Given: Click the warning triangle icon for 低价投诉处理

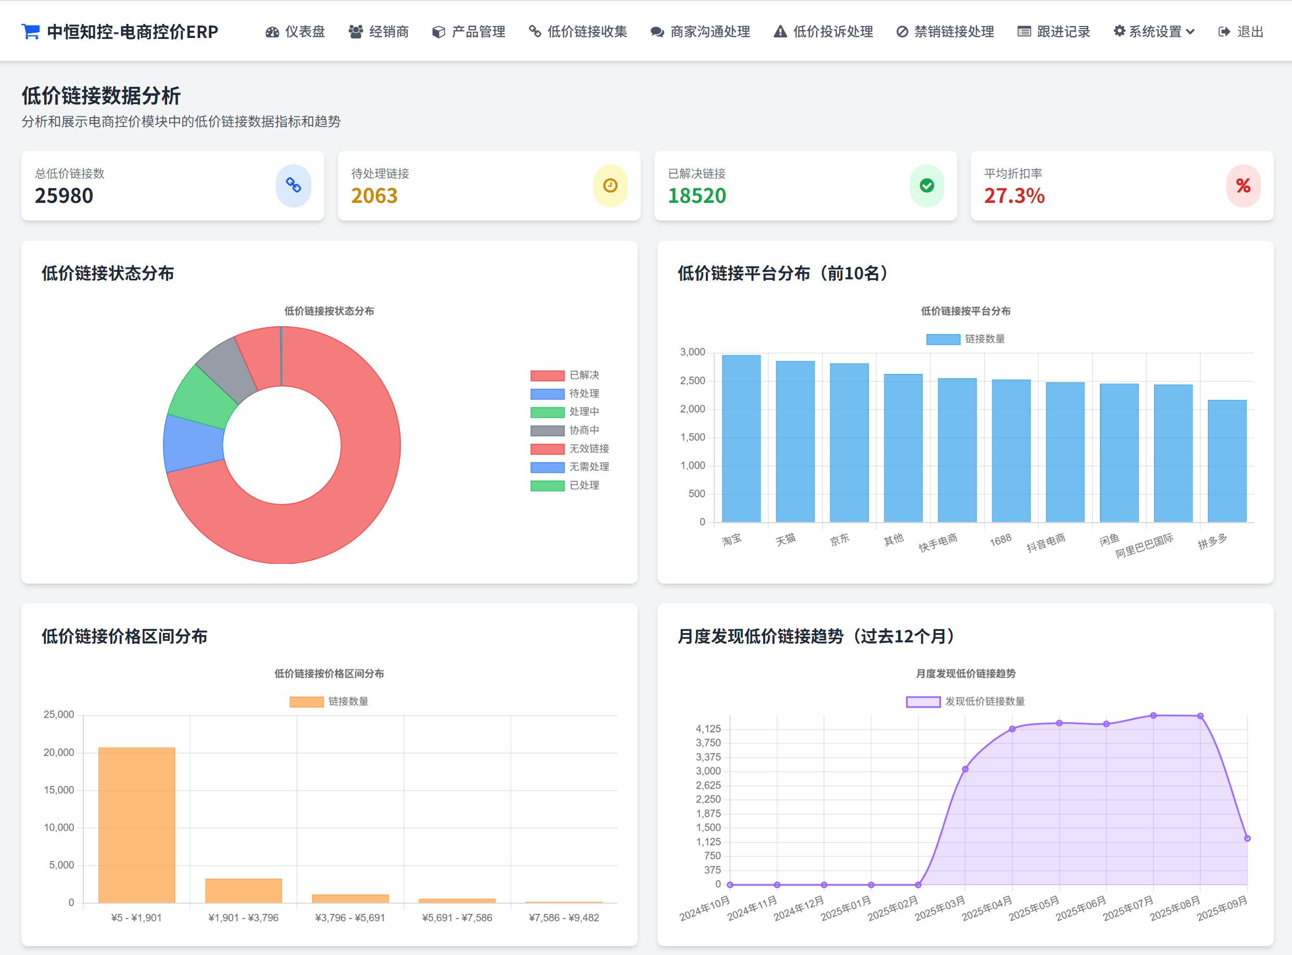Looking at the screenshot, I should [780, 32].
